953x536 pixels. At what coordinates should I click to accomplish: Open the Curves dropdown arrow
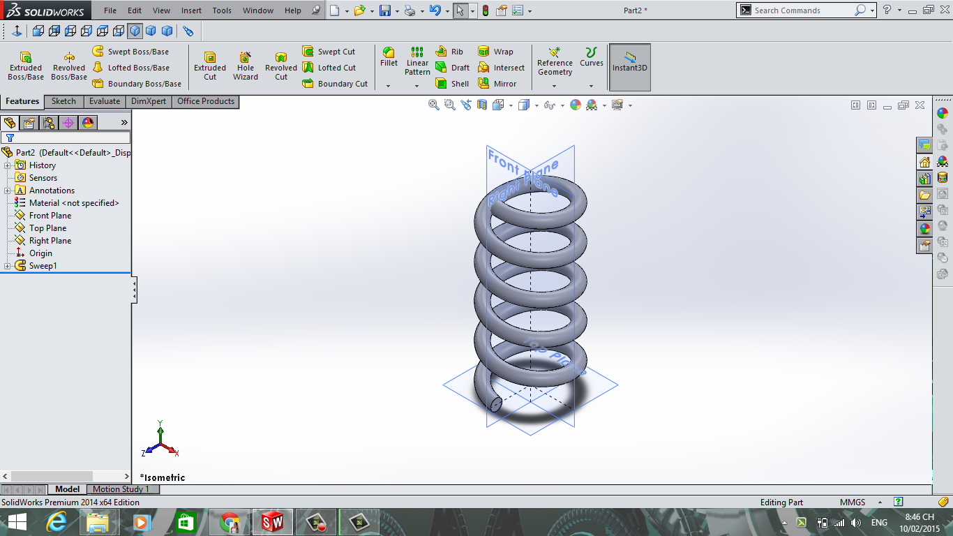(591, 86)
